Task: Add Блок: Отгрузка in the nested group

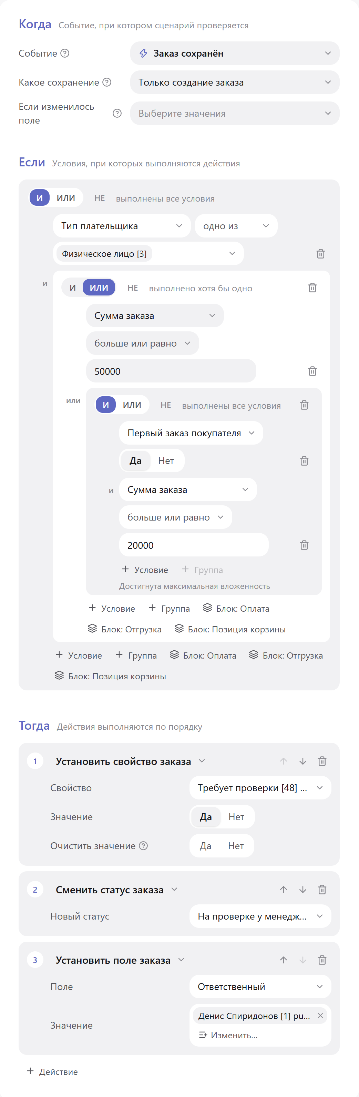Action: [x=124, y=629]
